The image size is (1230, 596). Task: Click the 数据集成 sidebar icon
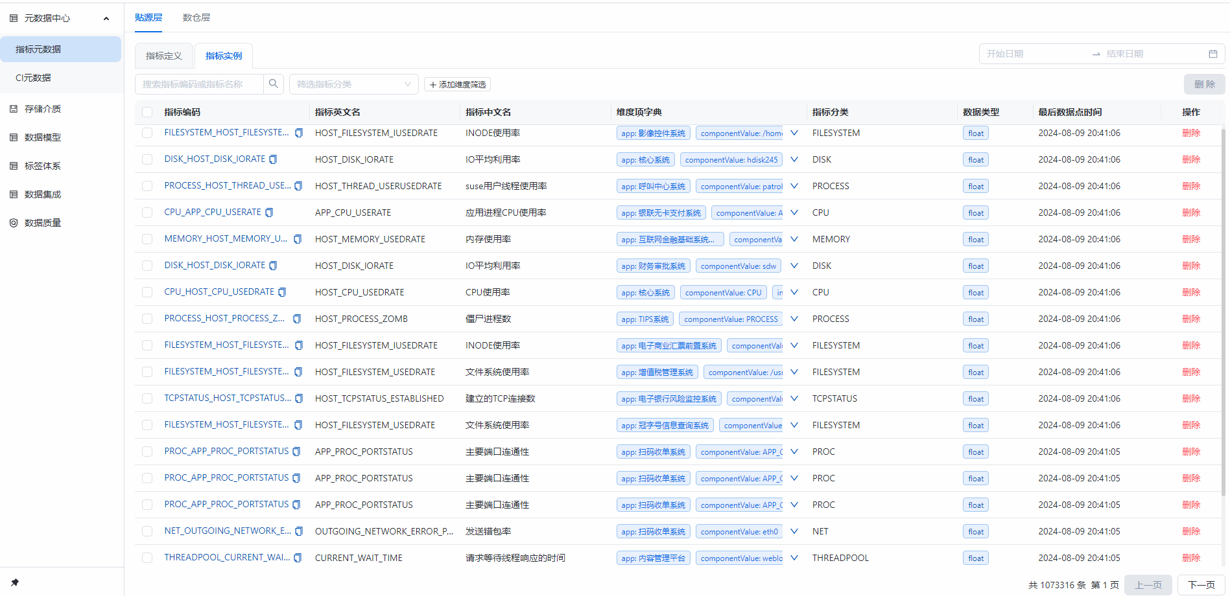point(14,194)
